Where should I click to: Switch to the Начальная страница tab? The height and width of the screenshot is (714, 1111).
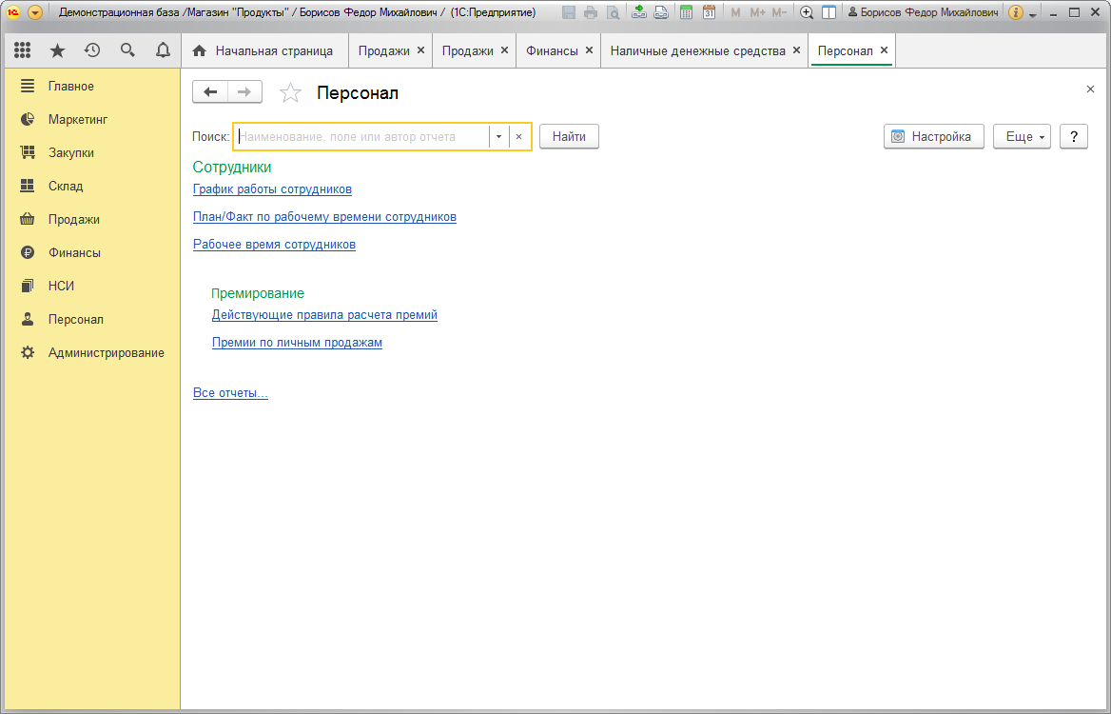point(265,51)
